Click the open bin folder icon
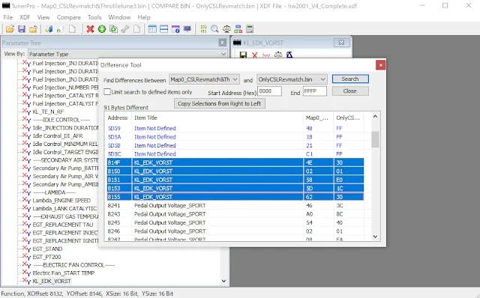Screen dimensions: 480x298 [10, 29]
